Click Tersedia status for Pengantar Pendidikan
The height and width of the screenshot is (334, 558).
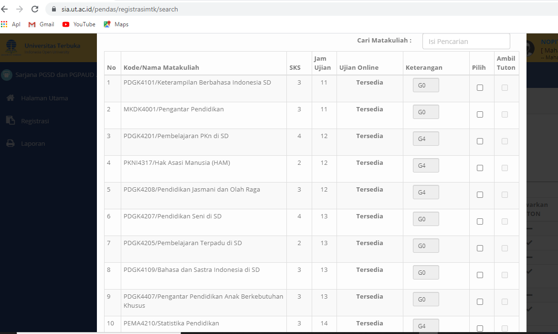(x=369, y=109)
